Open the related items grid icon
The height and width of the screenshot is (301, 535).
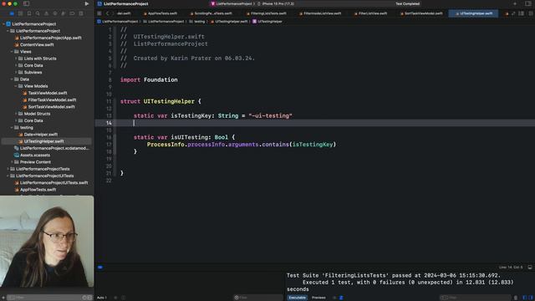(x=99, y=13)
